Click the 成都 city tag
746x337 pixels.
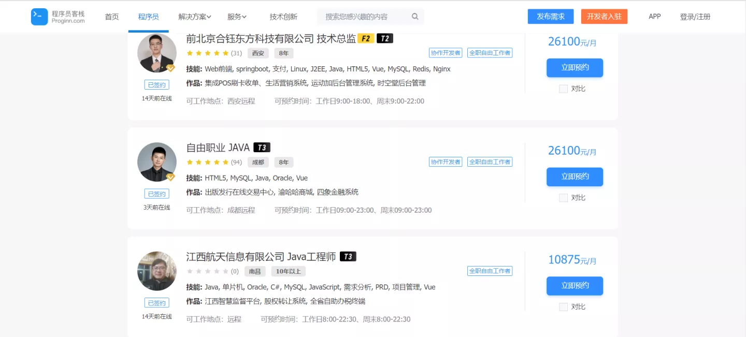coord(258,163)
